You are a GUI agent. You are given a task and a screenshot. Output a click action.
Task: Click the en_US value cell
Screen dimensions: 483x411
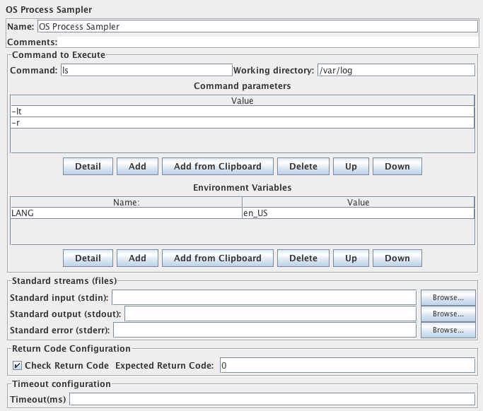pos(357,213)
